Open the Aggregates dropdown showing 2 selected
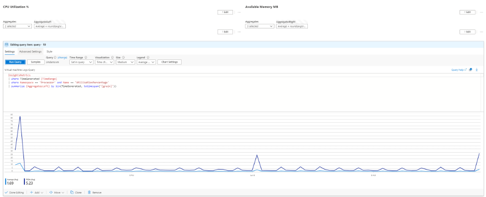The width and height of the screenshot is (486, 197). click(17, 26)
